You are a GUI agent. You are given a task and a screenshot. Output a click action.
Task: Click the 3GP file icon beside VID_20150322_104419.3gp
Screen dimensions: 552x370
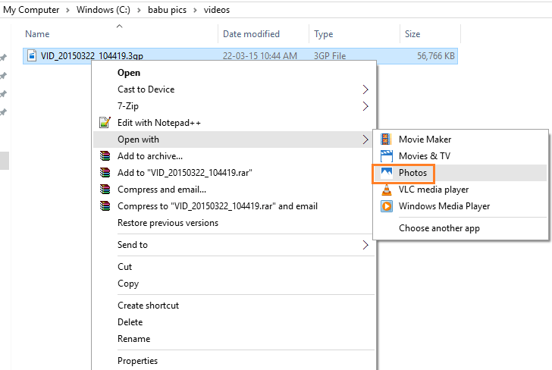[32, 55]
